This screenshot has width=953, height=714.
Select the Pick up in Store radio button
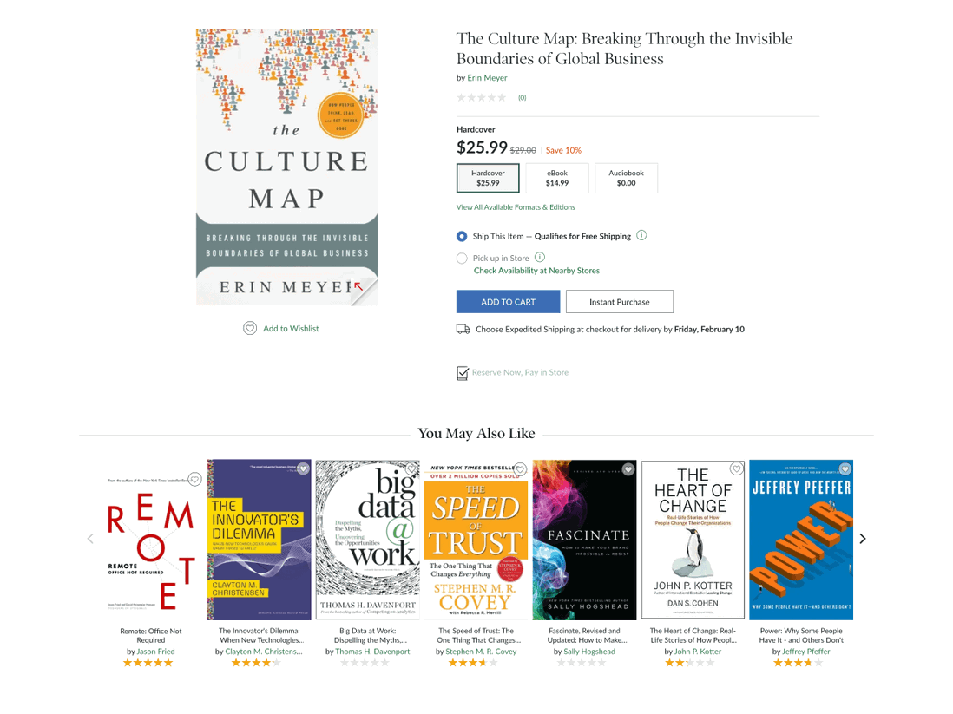[462, 258]
